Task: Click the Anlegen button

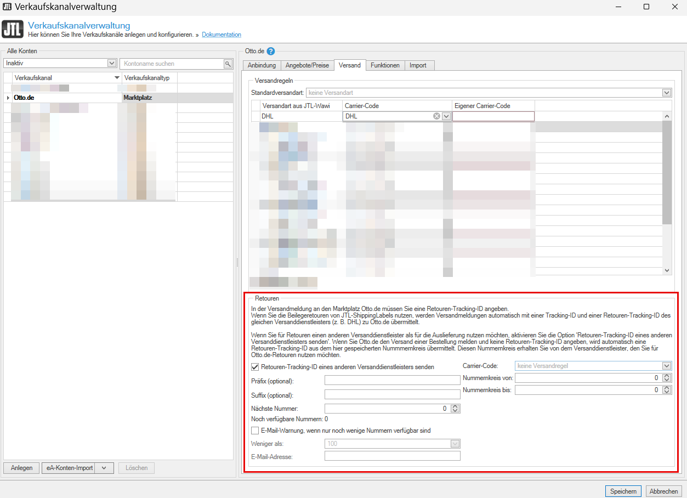Action: click(21, 468)
